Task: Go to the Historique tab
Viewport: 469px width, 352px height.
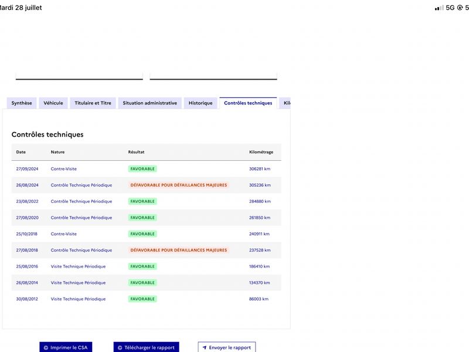Action: [200, 103]
